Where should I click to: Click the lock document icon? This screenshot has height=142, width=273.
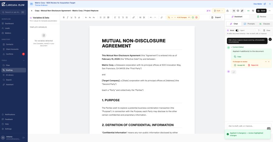coord(227,11)
